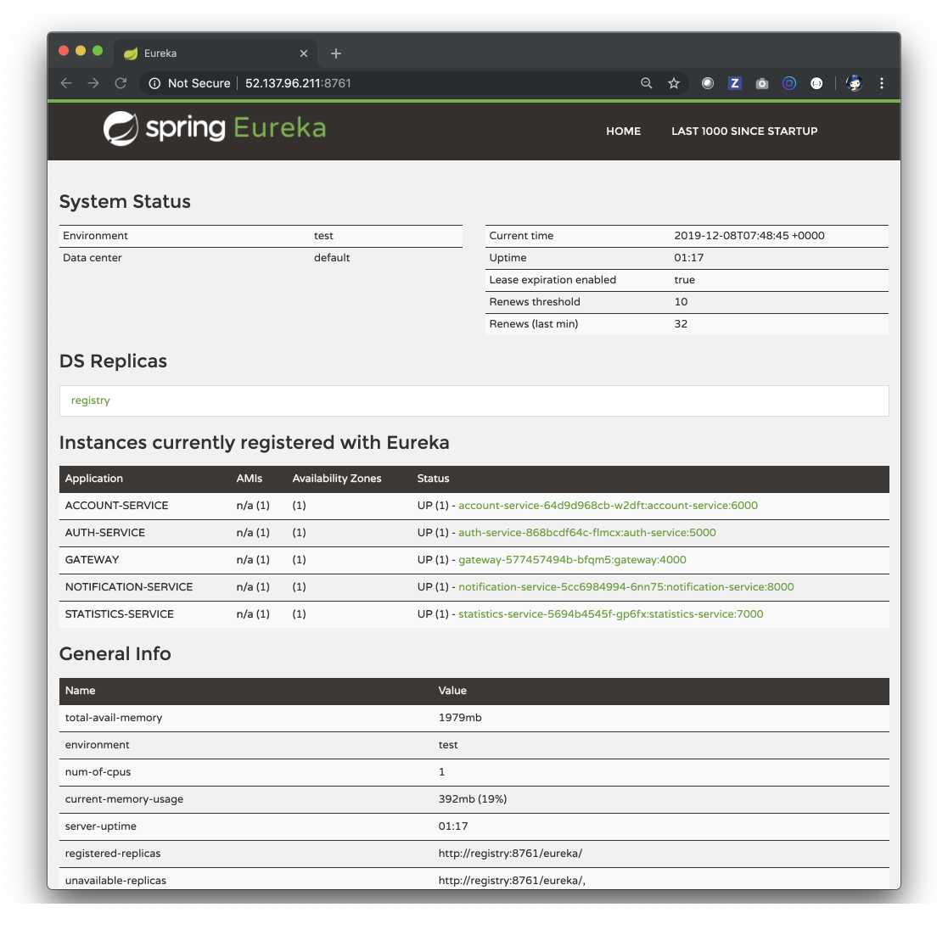948x952 pixels.
Task: Open the white round extension icon
Action: tap(816, 83)
